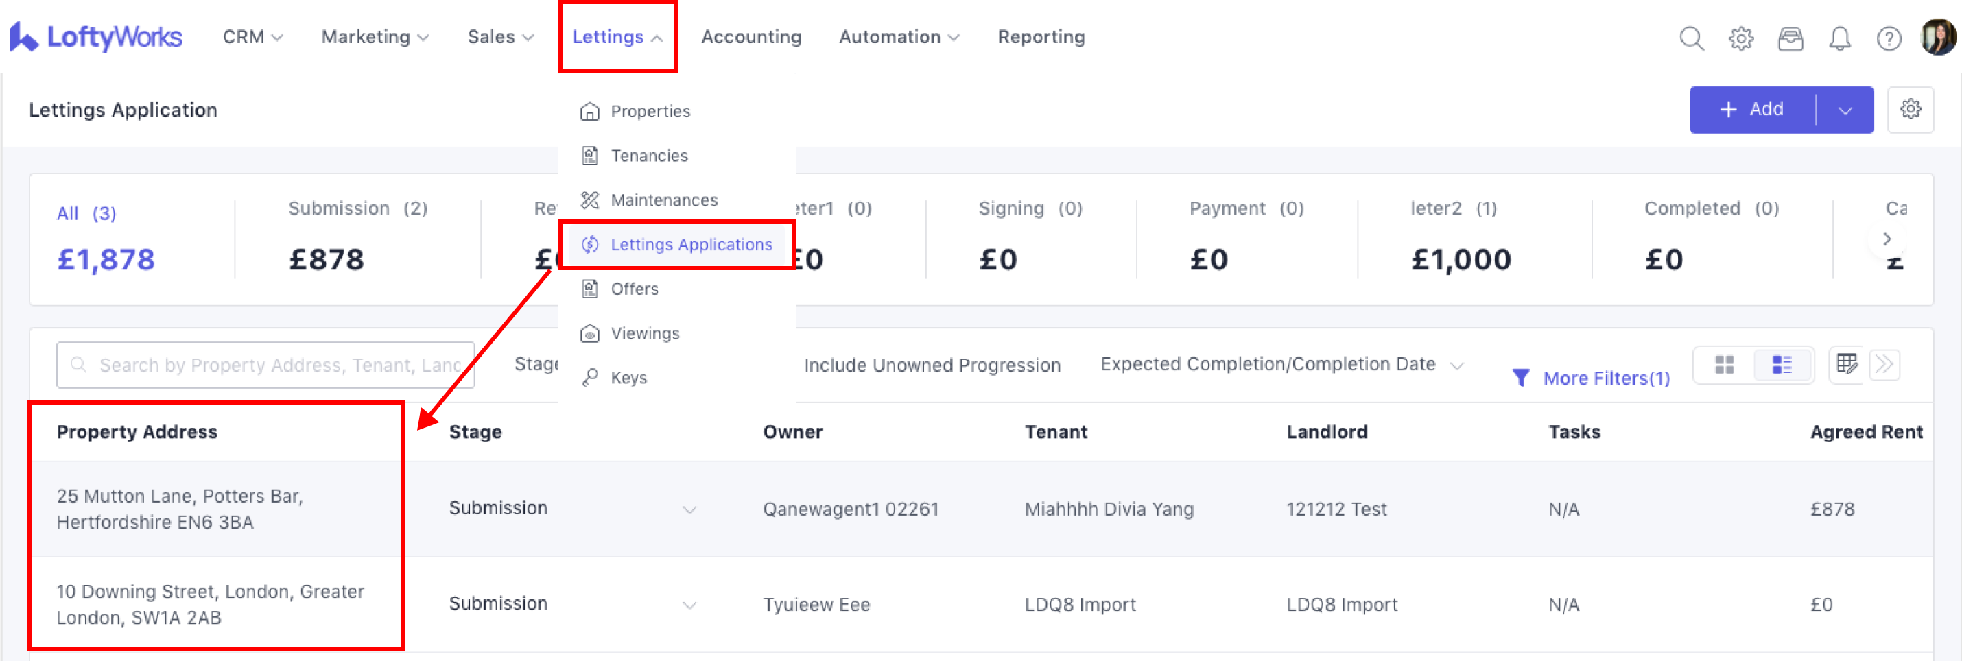
Task: Expand Stage dropdown for 25 Mutton Lane
Action: coord(689,509)
